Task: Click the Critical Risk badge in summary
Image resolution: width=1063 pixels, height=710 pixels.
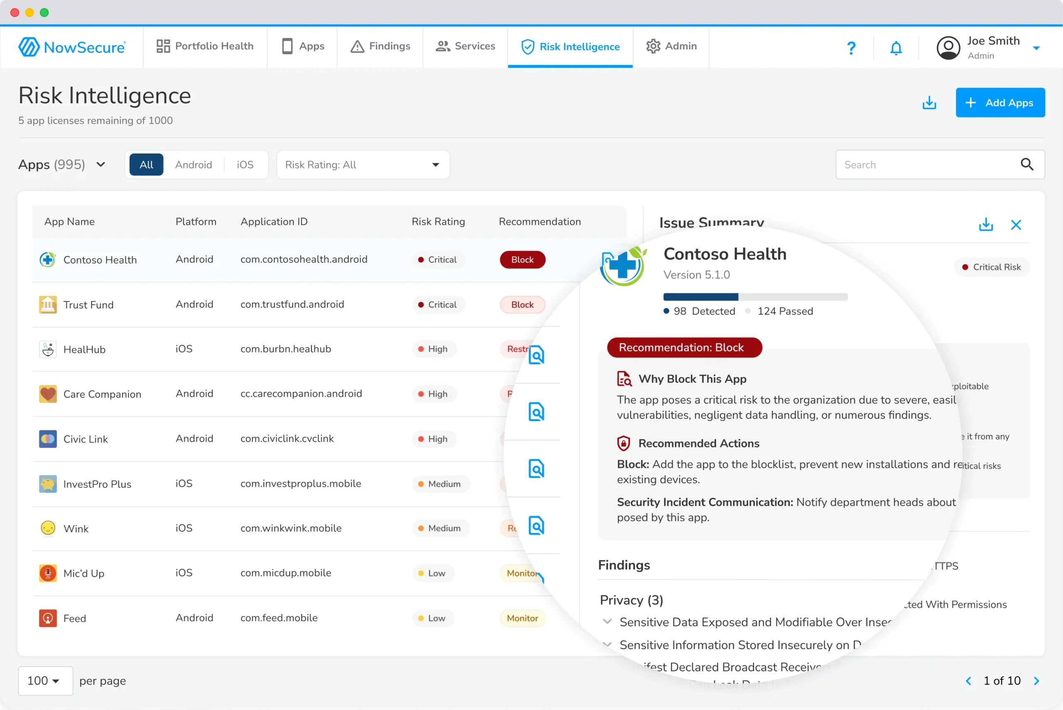Action: point(992,267)
